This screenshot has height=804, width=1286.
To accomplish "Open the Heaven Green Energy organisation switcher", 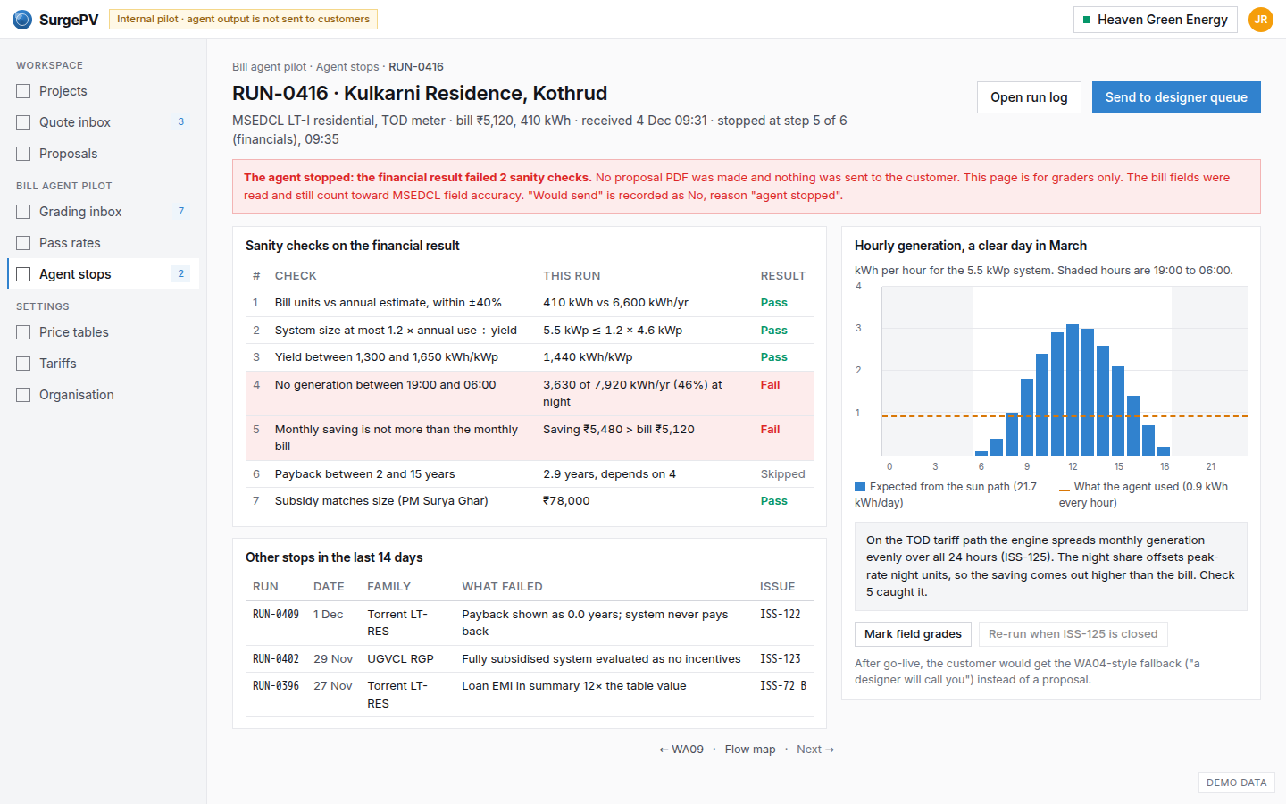I will [1155, 20].
